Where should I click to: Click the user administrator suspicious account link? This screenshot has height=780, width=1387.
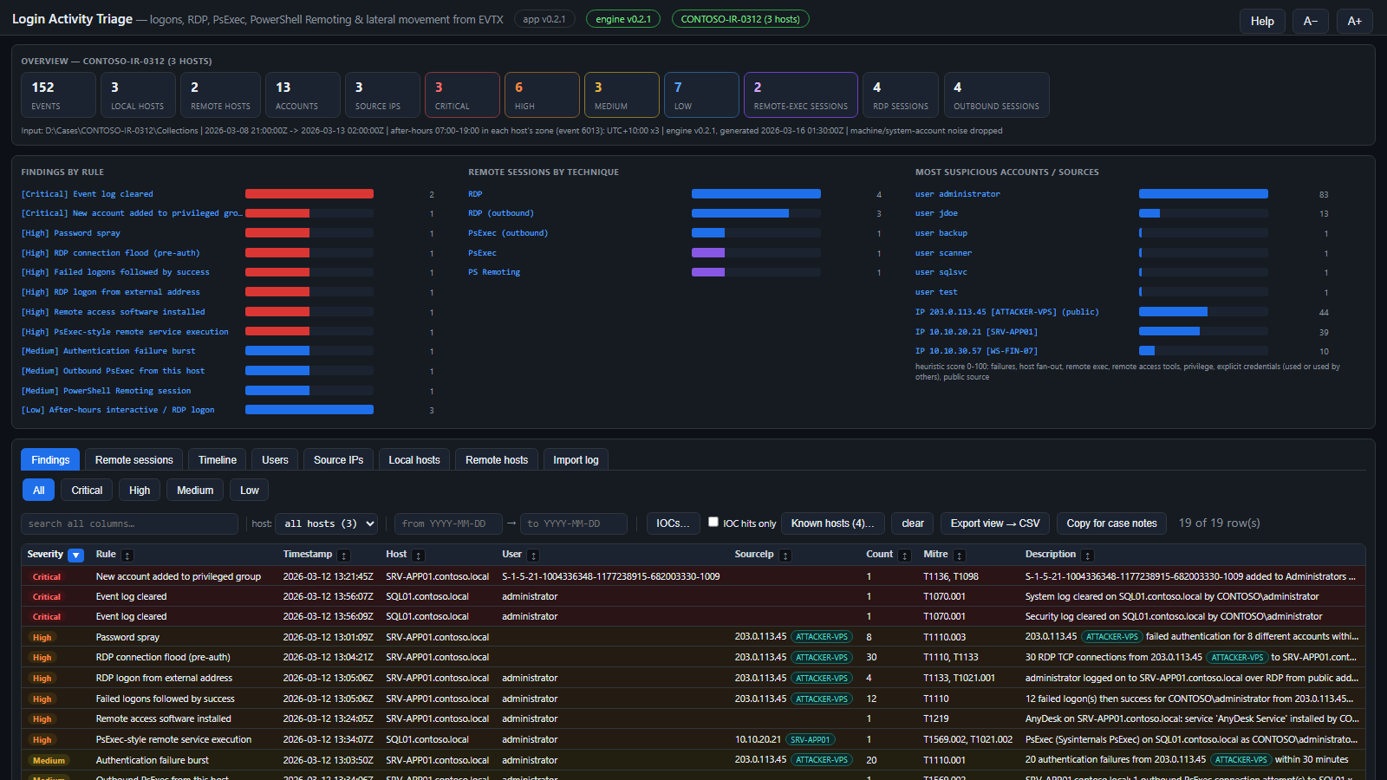957,194
